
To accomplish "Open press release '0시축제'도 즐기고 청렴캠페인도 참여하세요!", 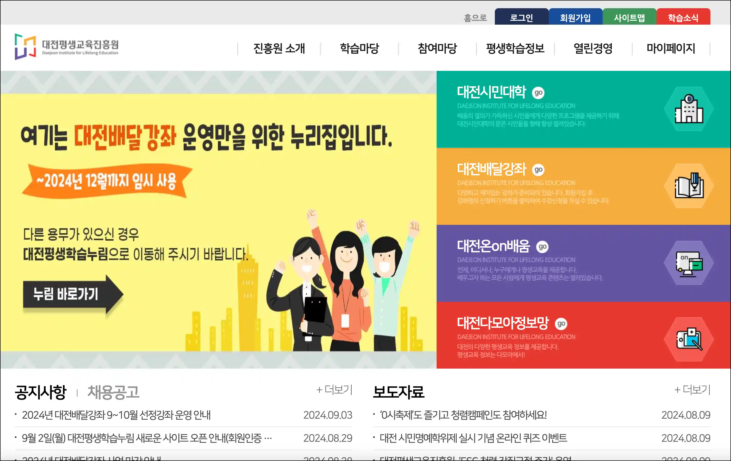I will [x=463, y=415].
